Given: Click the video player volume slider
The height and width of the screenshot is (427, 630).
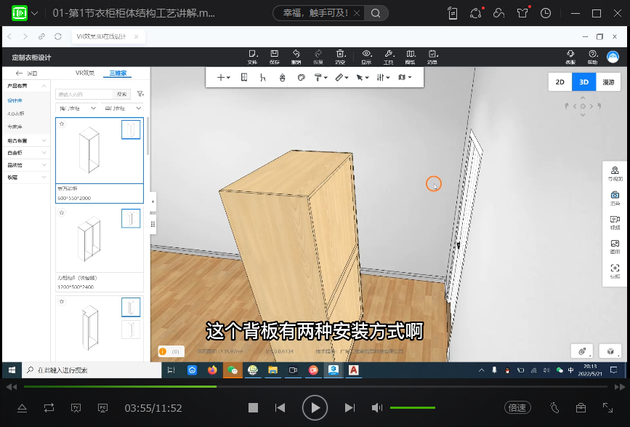Looking at the screenshot, I should [x=412, y=408].
